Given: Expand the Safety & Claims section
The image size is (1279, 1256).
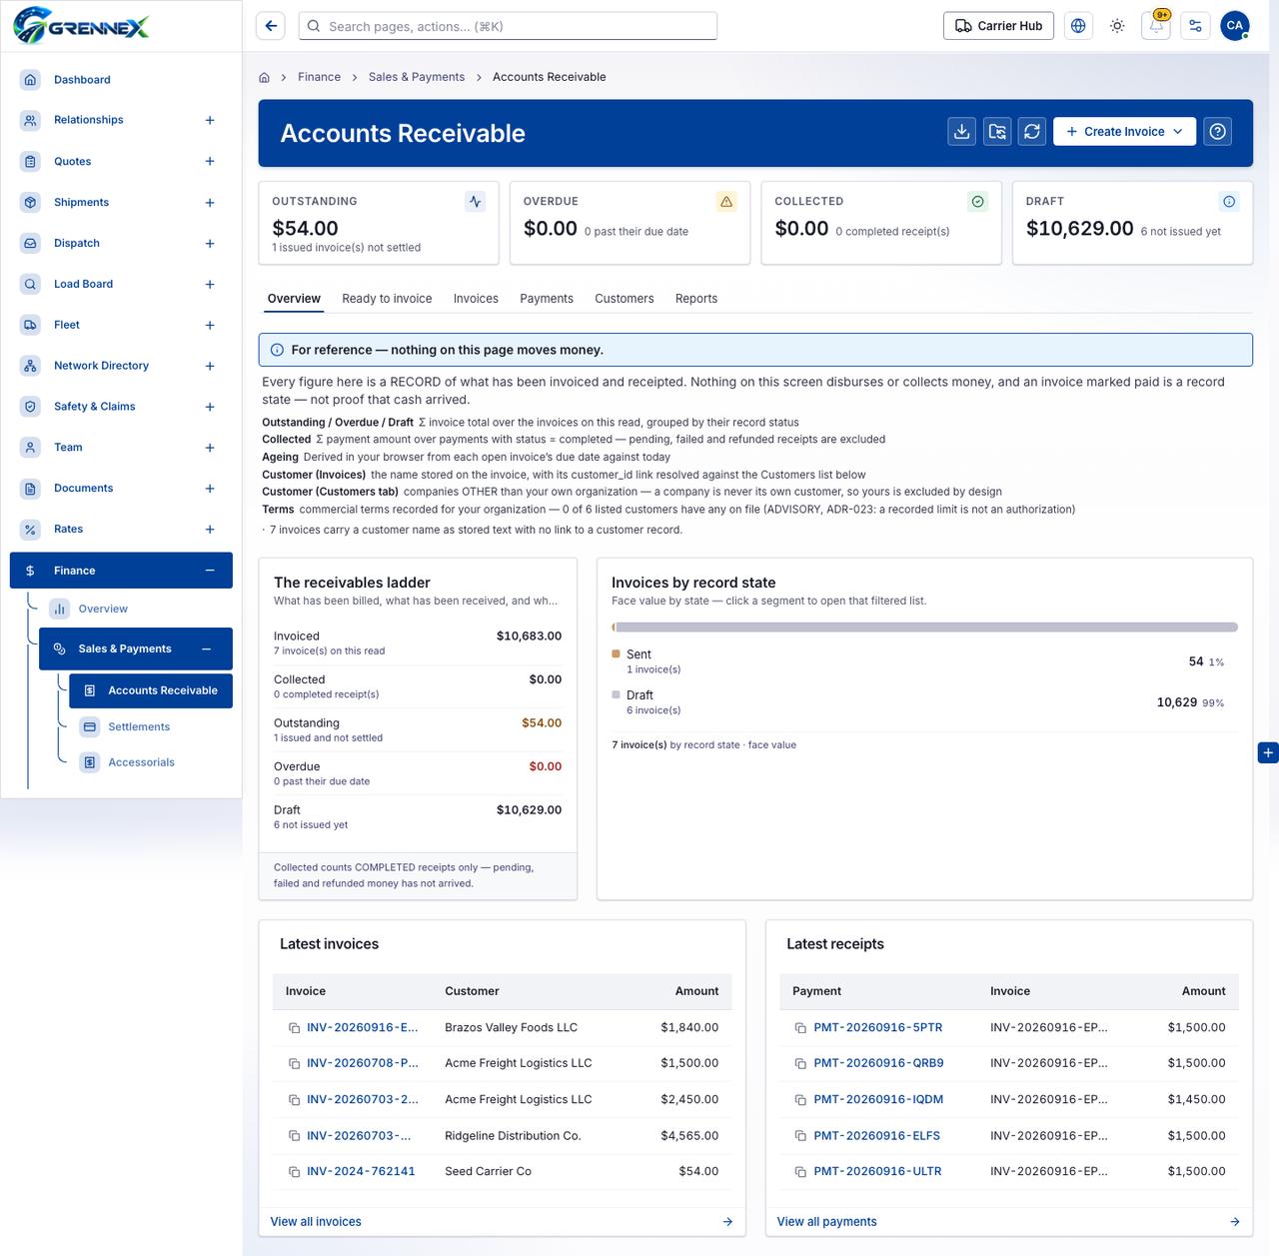Looking at the screenshot, I should (210, 407).
